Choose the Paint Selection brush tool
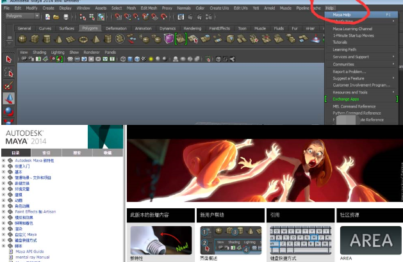 (x=8, y=85)
